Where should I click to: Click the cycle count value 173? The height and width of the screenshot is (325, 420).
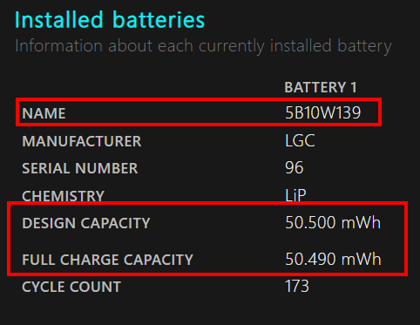297,286
